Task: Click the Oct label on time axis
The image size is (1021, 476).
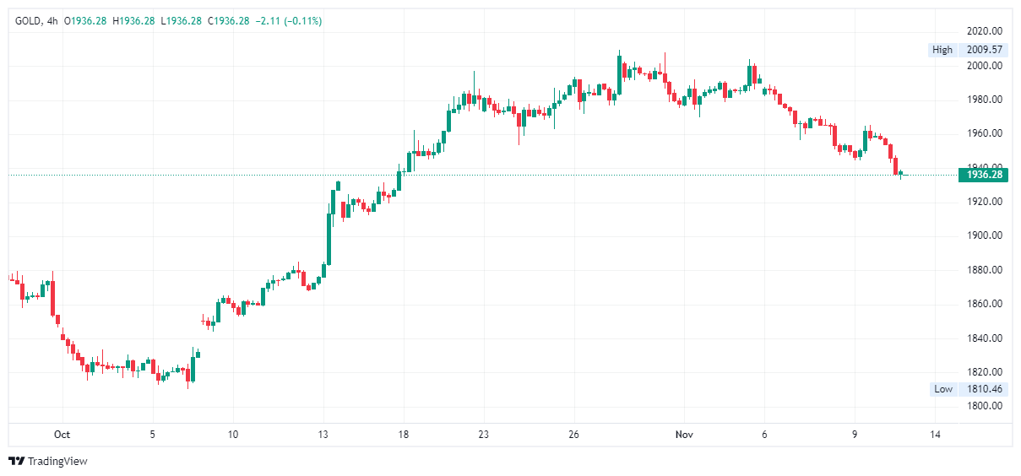Action: pos(61,435)
